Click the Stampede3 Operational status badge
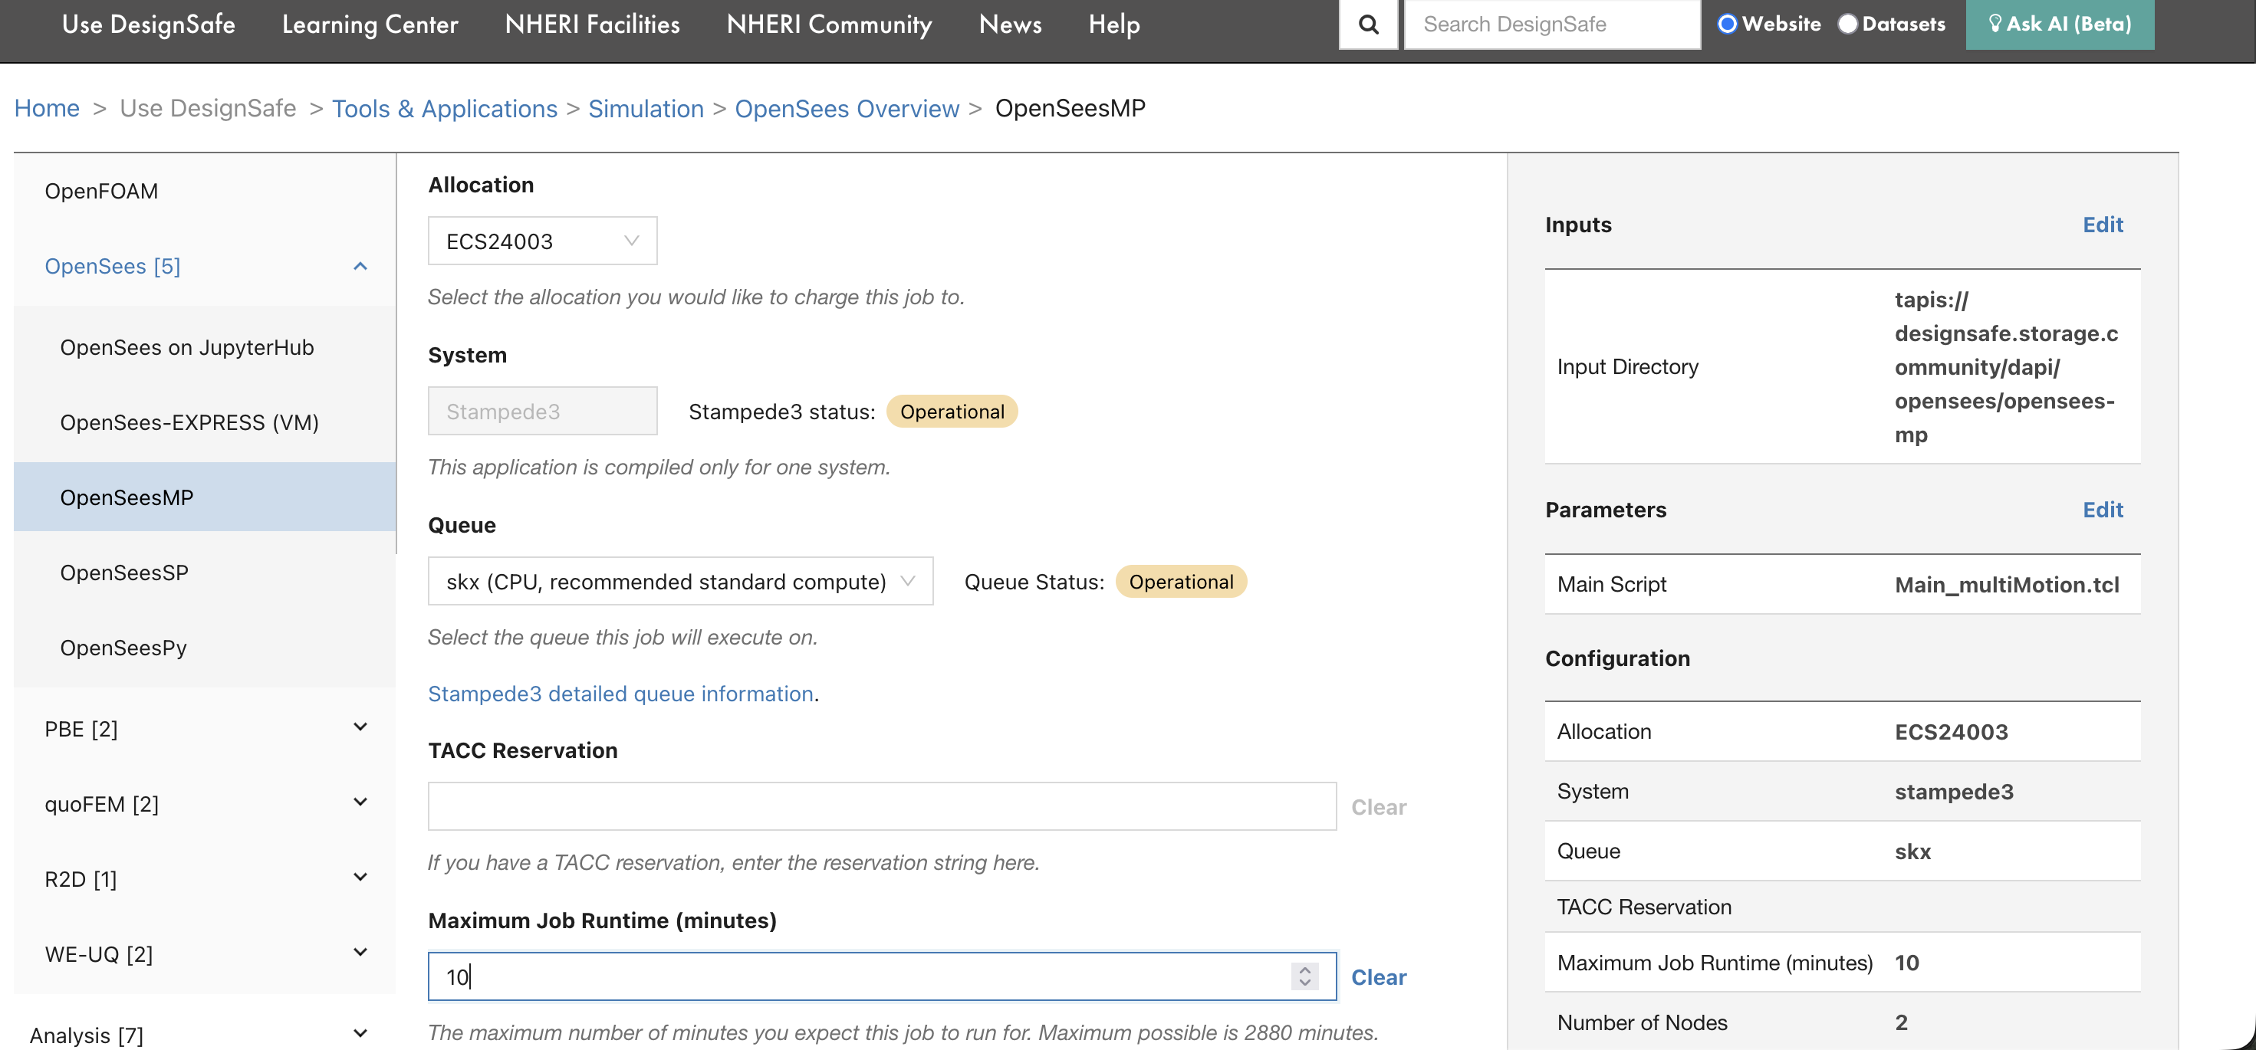 click(952, 412)
